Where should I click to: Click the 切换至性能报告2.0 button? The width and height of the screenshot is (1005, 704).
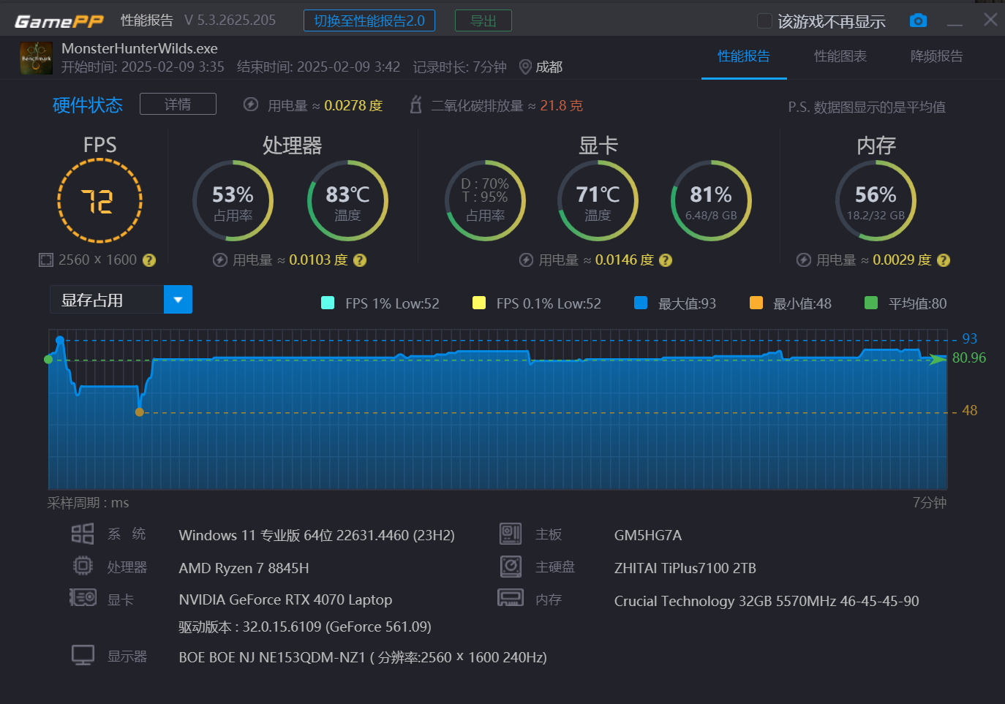coord(369,20)
